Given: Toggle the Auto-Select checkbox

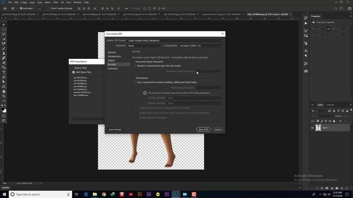Looking at the screenshot, I should click(21, 8).
